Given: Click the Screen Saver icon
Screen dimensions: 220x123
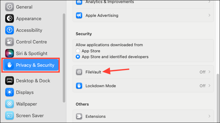Looking at the screenshot, I should point(10,115).
